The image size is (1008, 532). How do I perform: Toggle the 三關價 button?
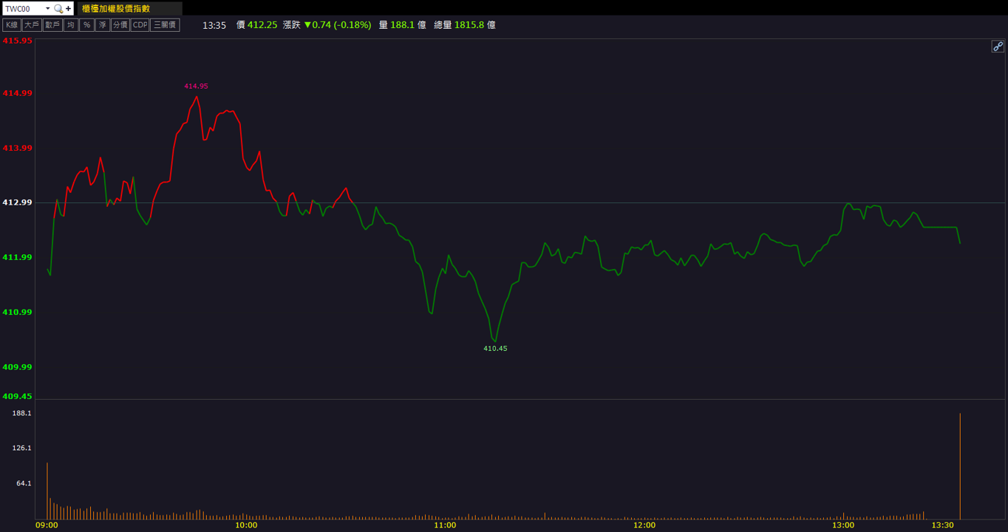(166, 25)
